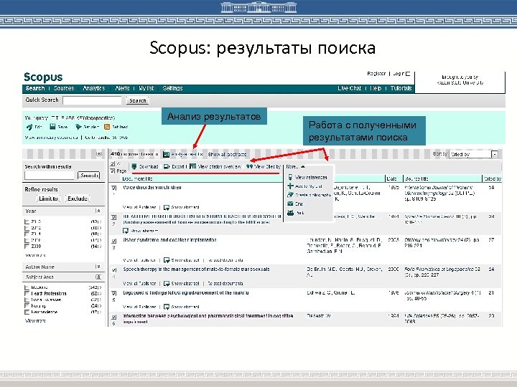Tick the Health Professions subject checkbox
The height and width of the screenshot is (387, 517).
click(27, 294)
